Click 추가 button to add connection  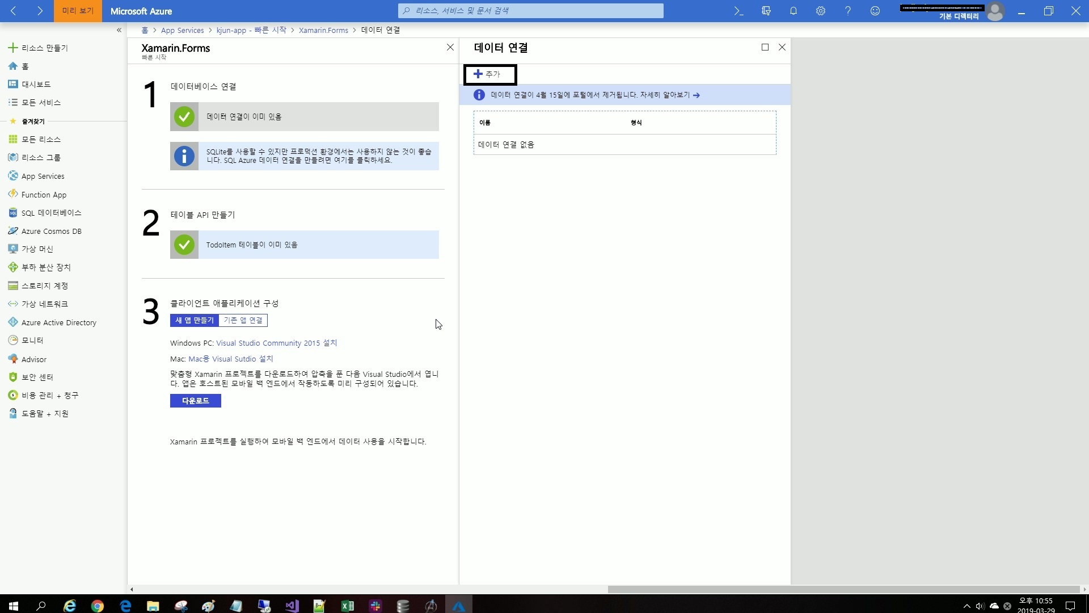tap(489, 74)
